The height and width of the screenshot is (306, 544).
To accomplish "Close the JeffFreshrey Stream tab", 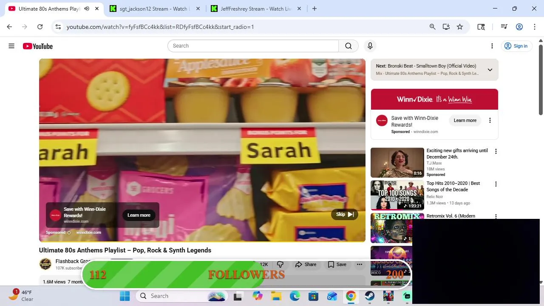I will click(299, 8).
